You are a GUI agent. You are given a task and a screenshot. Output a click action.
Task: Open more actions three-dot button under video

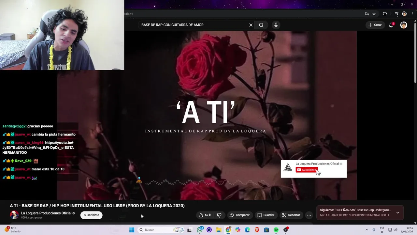(x=309, y=215)
